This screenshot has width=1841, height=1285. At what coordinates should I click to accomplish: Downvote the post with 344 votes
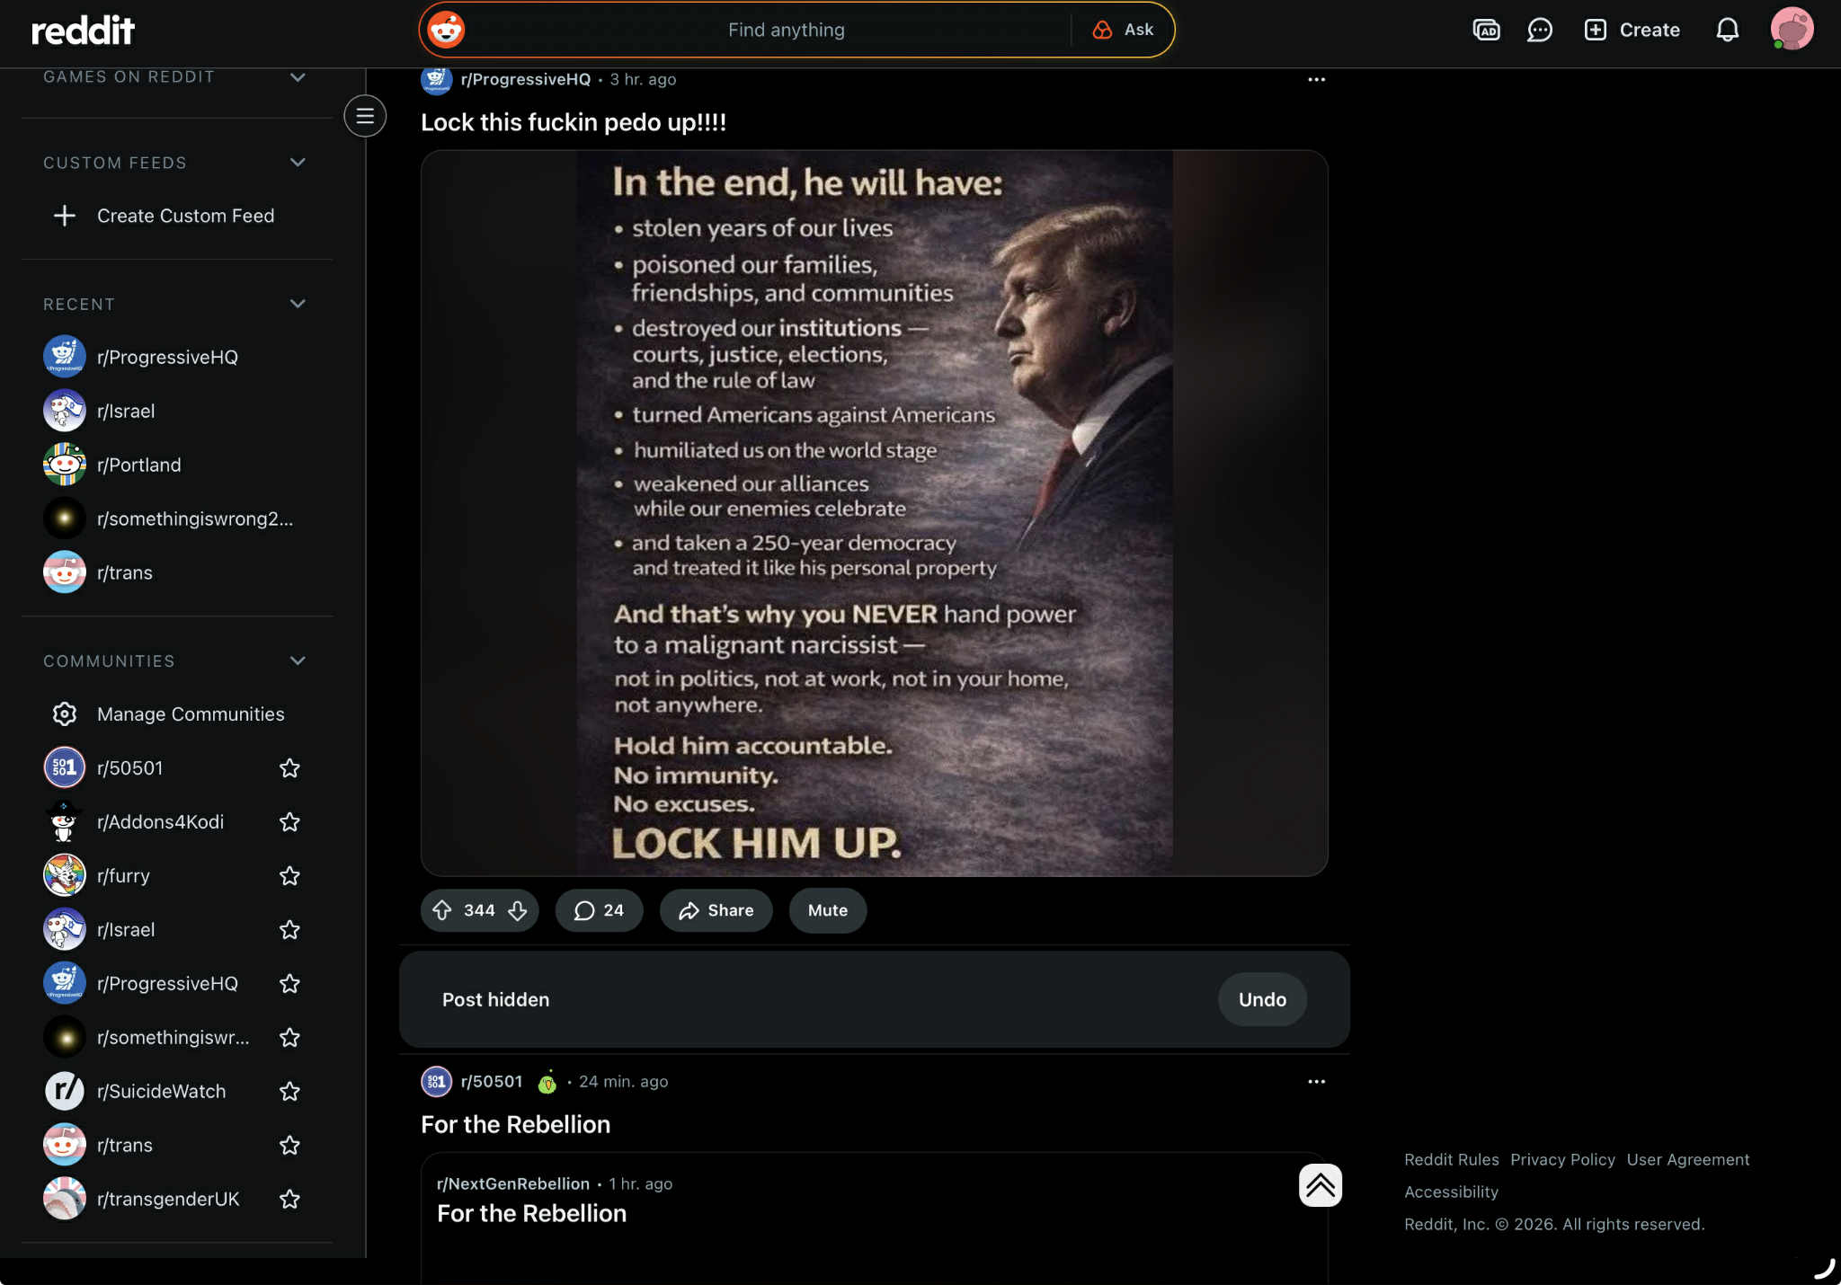pos(518,910)
